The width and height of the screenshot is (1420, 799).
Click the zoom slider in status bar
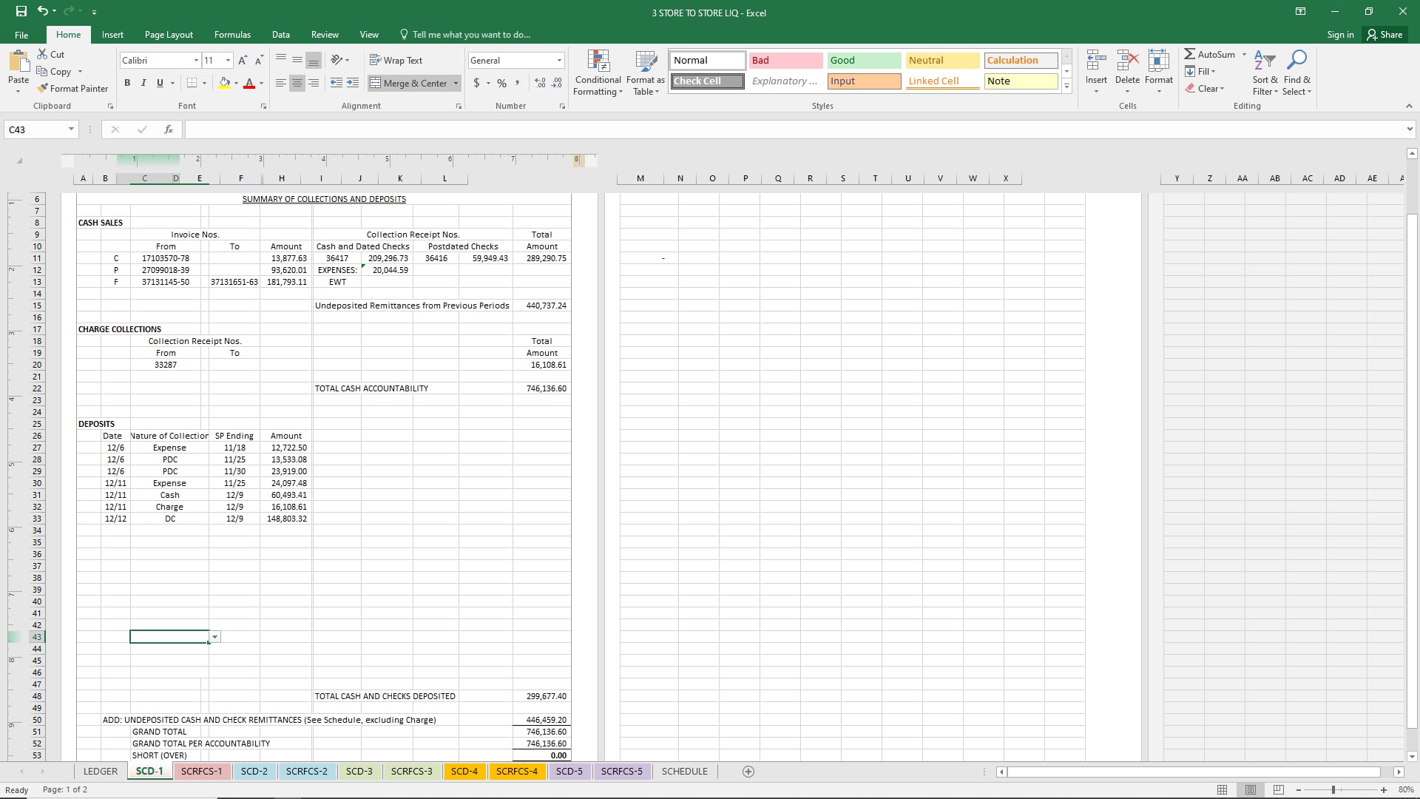[x=1333, y=790]
